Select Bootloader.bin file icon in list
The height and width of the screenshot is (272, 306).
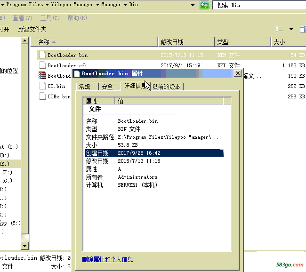click(42, 55)
